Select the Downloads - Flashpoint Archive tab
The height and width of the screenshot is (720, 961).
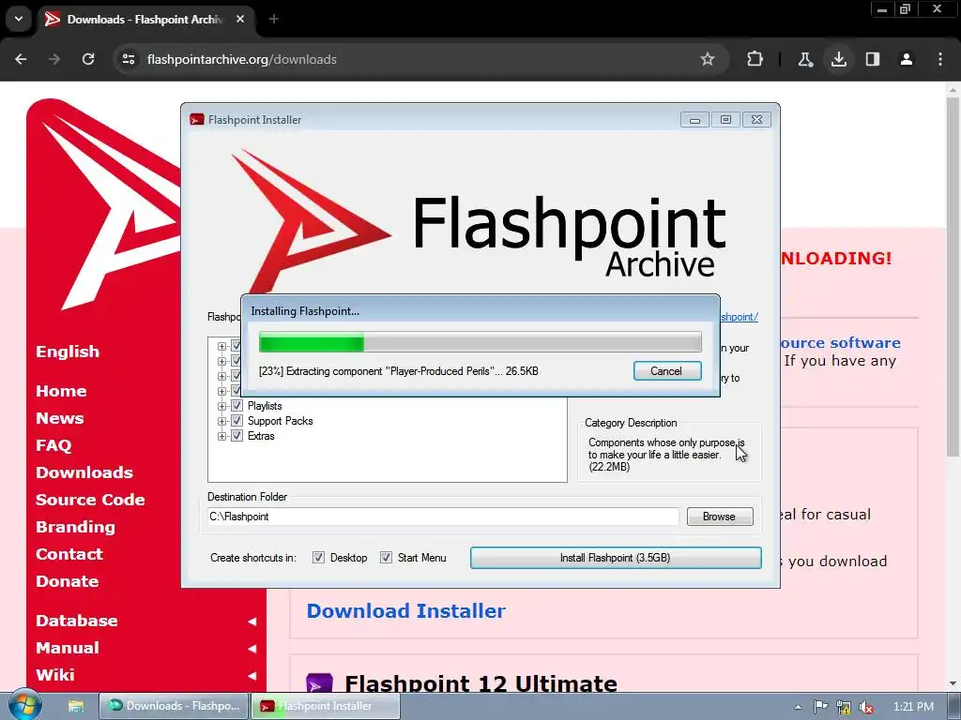pos(144,20)
